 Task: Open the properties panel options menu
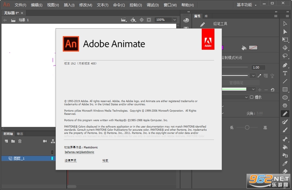point(275,16)
